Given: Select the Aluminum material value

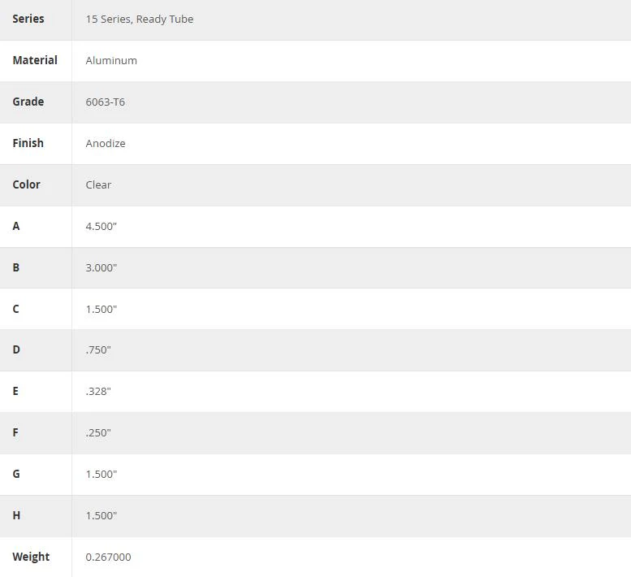Looking at the screenshot, I should coord(111,61).
